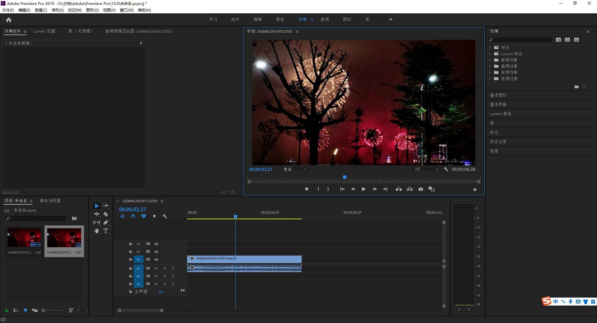Select the Razor tool
597x323 pixels.
click(x=106, y=214)
